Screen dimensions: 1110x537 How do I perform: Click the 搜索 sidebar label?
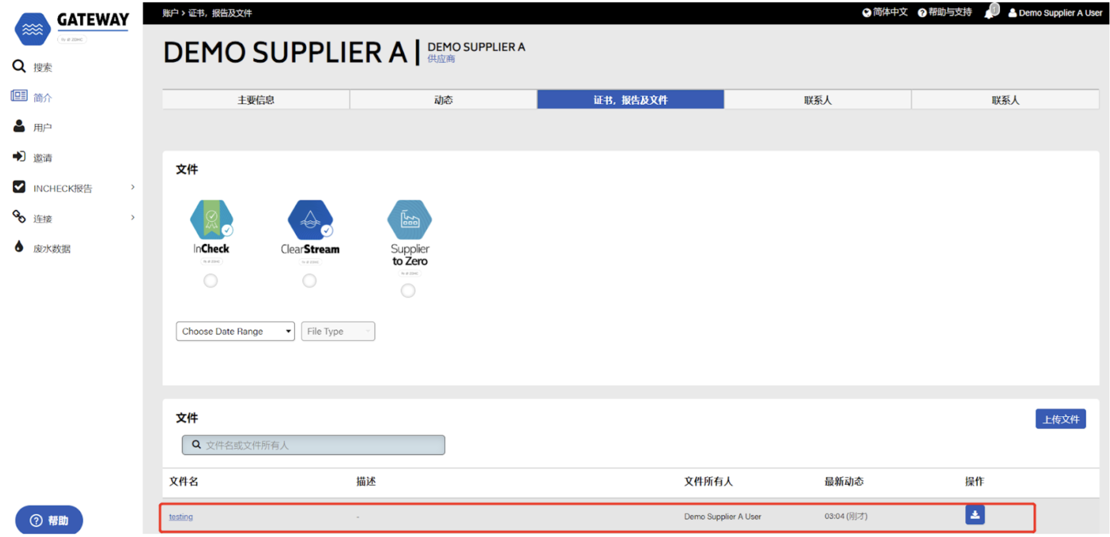pos(43,67)
